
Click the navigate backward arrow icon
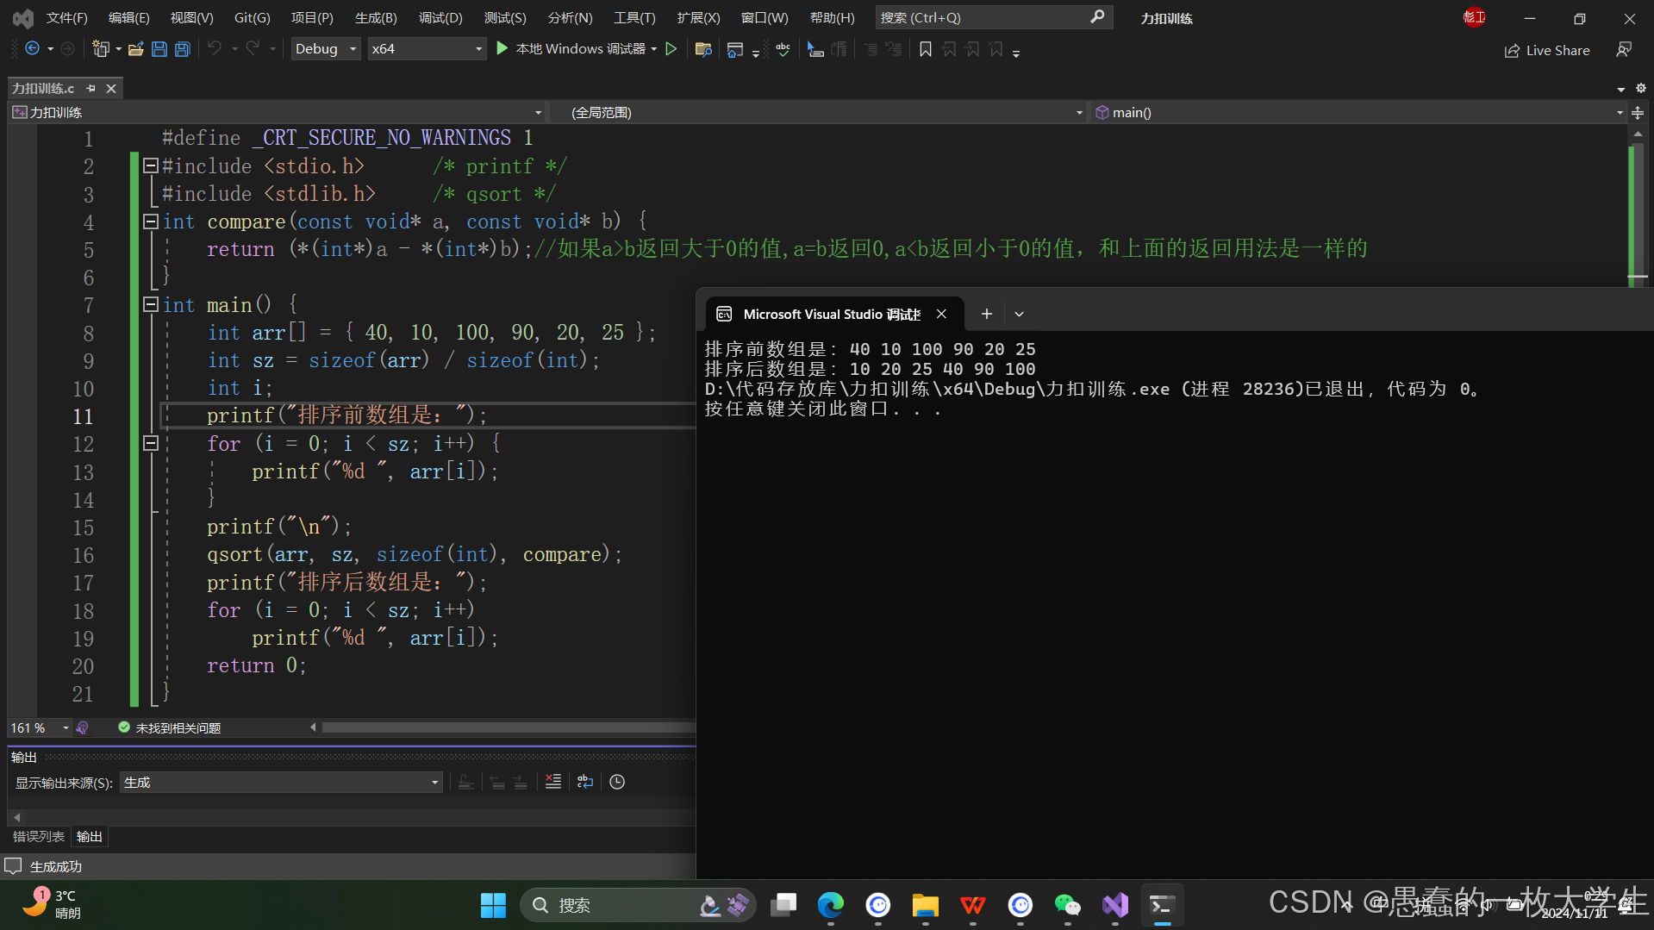32,49
